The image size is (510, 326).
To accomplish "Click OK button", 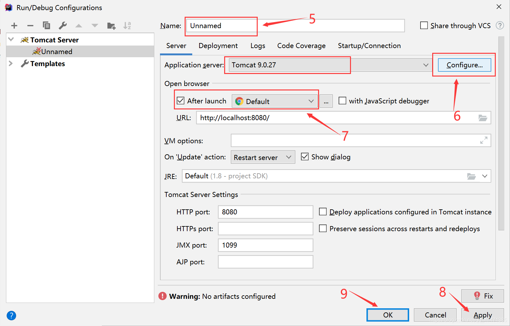I will point(388,315).
